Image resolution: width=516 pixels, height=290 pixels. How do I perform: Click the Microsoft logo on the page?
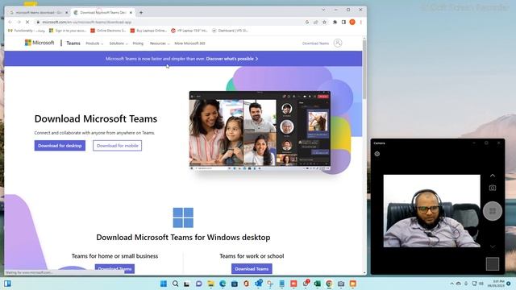(40, 43)
